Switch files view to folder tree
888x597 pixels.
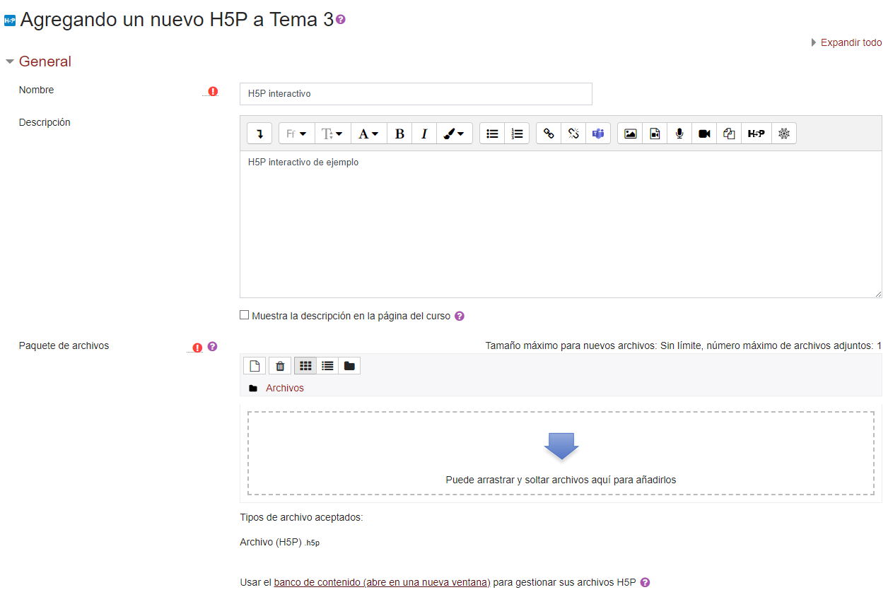(349, 365)
